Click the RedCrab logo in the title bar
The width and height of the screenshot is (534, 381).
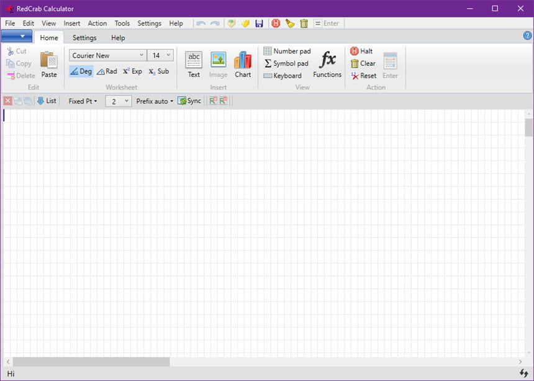tap(10, 9)
